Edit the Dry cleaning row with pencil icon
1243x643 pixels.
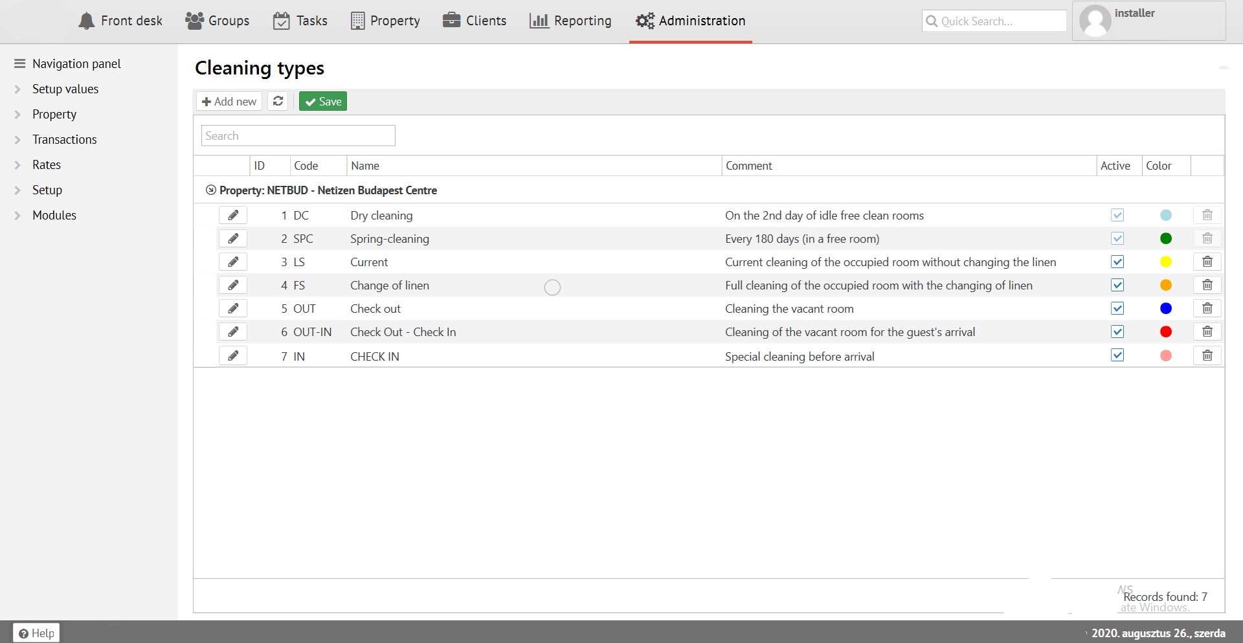(233, 215)
